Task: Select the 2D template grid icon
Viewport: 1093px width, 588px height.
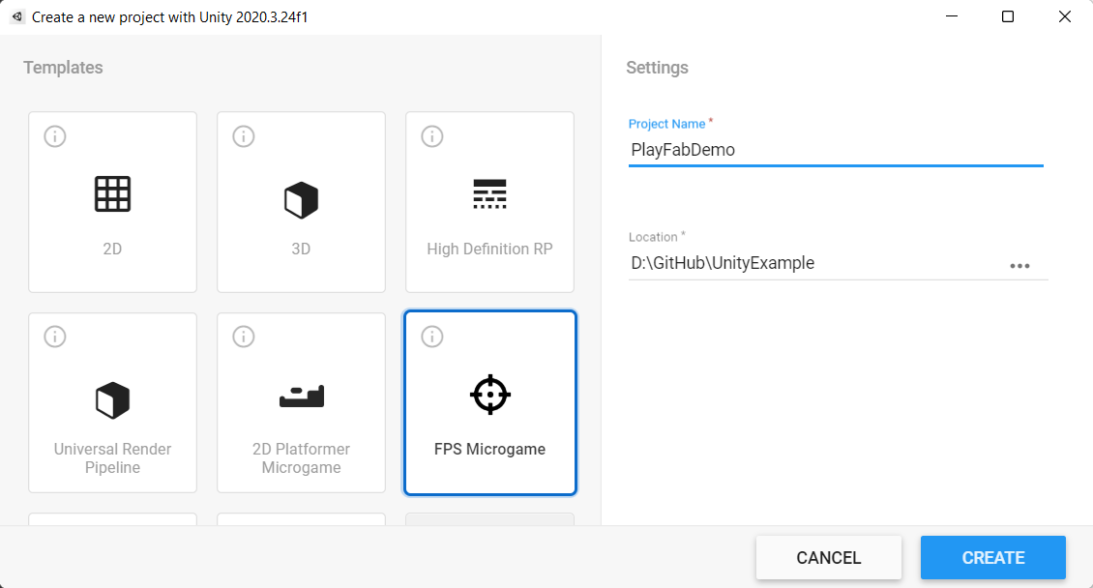Action: 112,193
